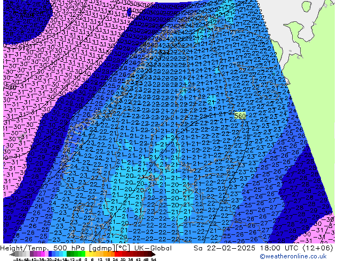Click the date 'Sa 22-02-2025' text

pyautogui.click(x=224, y=248)
